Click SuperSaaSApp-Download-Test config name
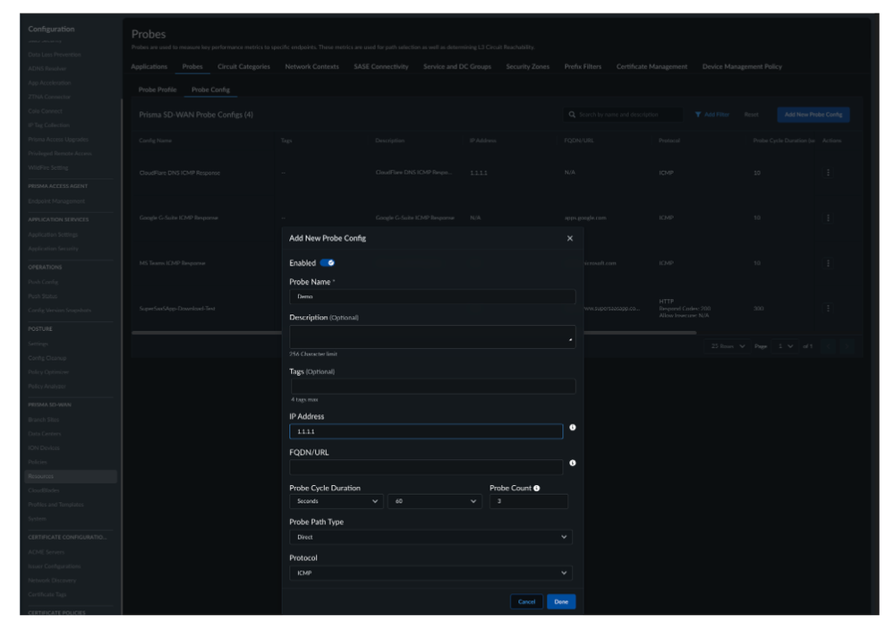 point(177,309)
